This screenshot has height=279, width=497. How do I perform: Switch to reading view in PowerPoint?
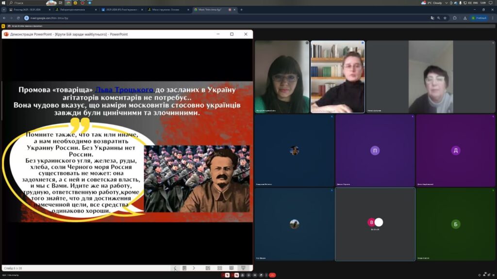pyautogui.click(x=232, y=268)
